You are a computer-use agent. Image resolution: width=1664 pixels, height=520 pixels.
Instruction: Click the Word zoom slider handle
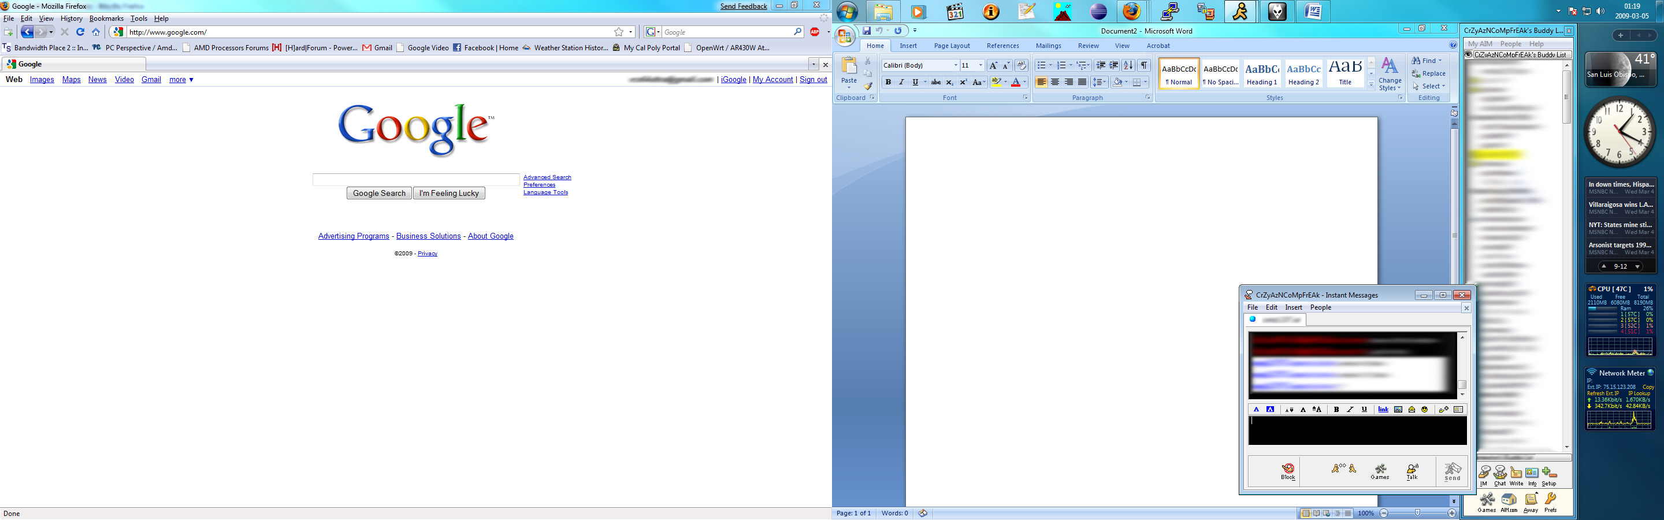pyautogui.click(x=1417, y=513)
